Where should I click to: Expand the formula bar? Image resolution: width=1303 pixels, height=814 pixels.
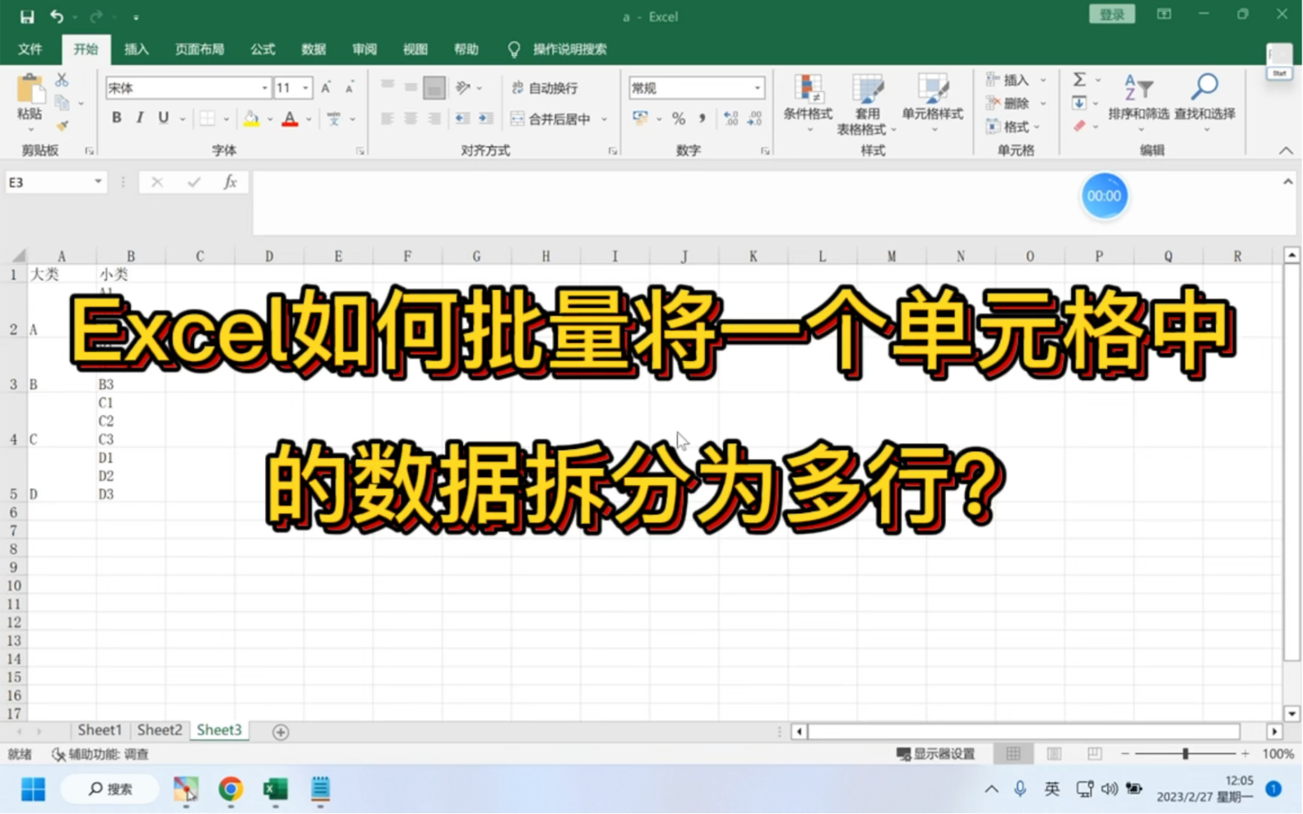point(1287,182)
